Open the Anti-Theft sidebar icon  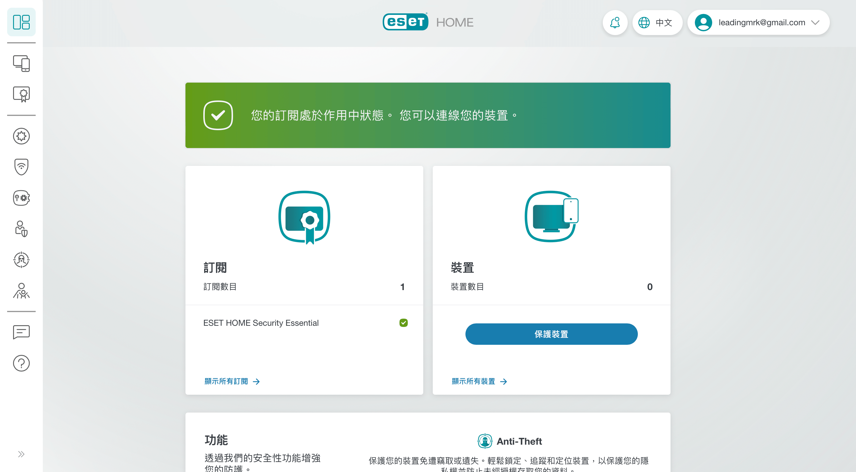pos(21,259)
